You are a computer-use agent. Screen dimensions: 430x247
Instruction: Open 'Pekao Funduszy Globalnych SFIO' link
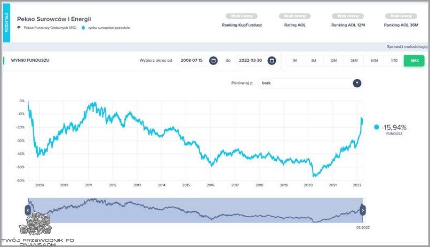50,28
